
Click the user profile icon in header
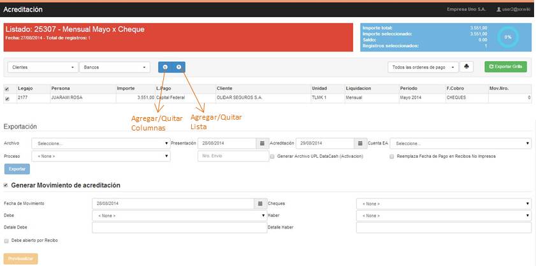[498, 10]
